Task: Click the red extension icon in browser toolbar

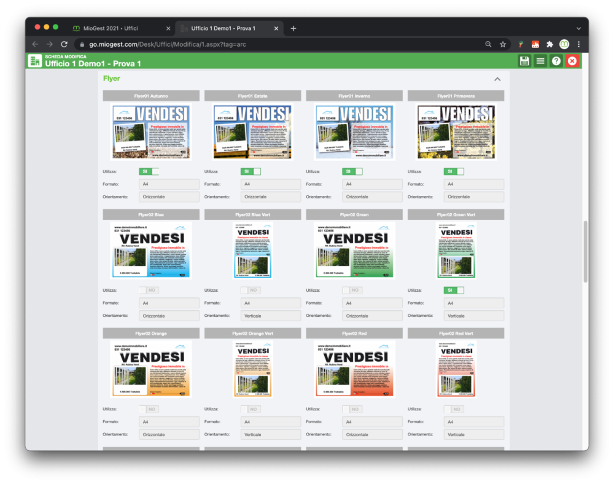Action: pos(535,44)
